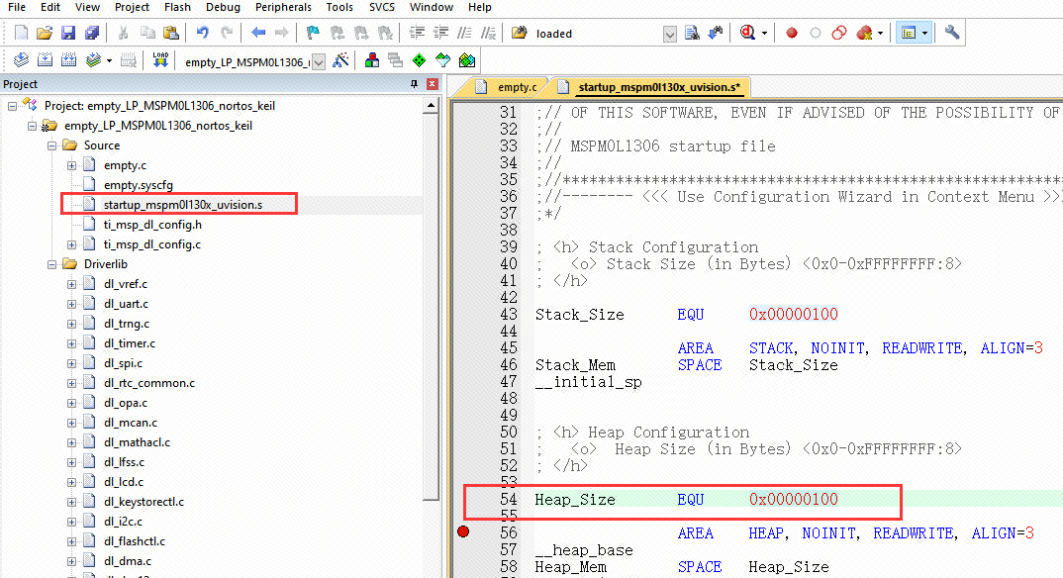This screenshot has width=1063, height=578.
Task: Click the Undo arrow icon
Action: [x=202, y=33]
